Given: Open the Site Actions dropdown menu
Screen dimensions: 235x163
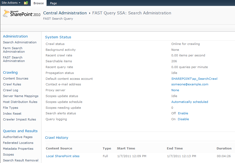Looking at the screenshot, I should [x=11, y=3].
